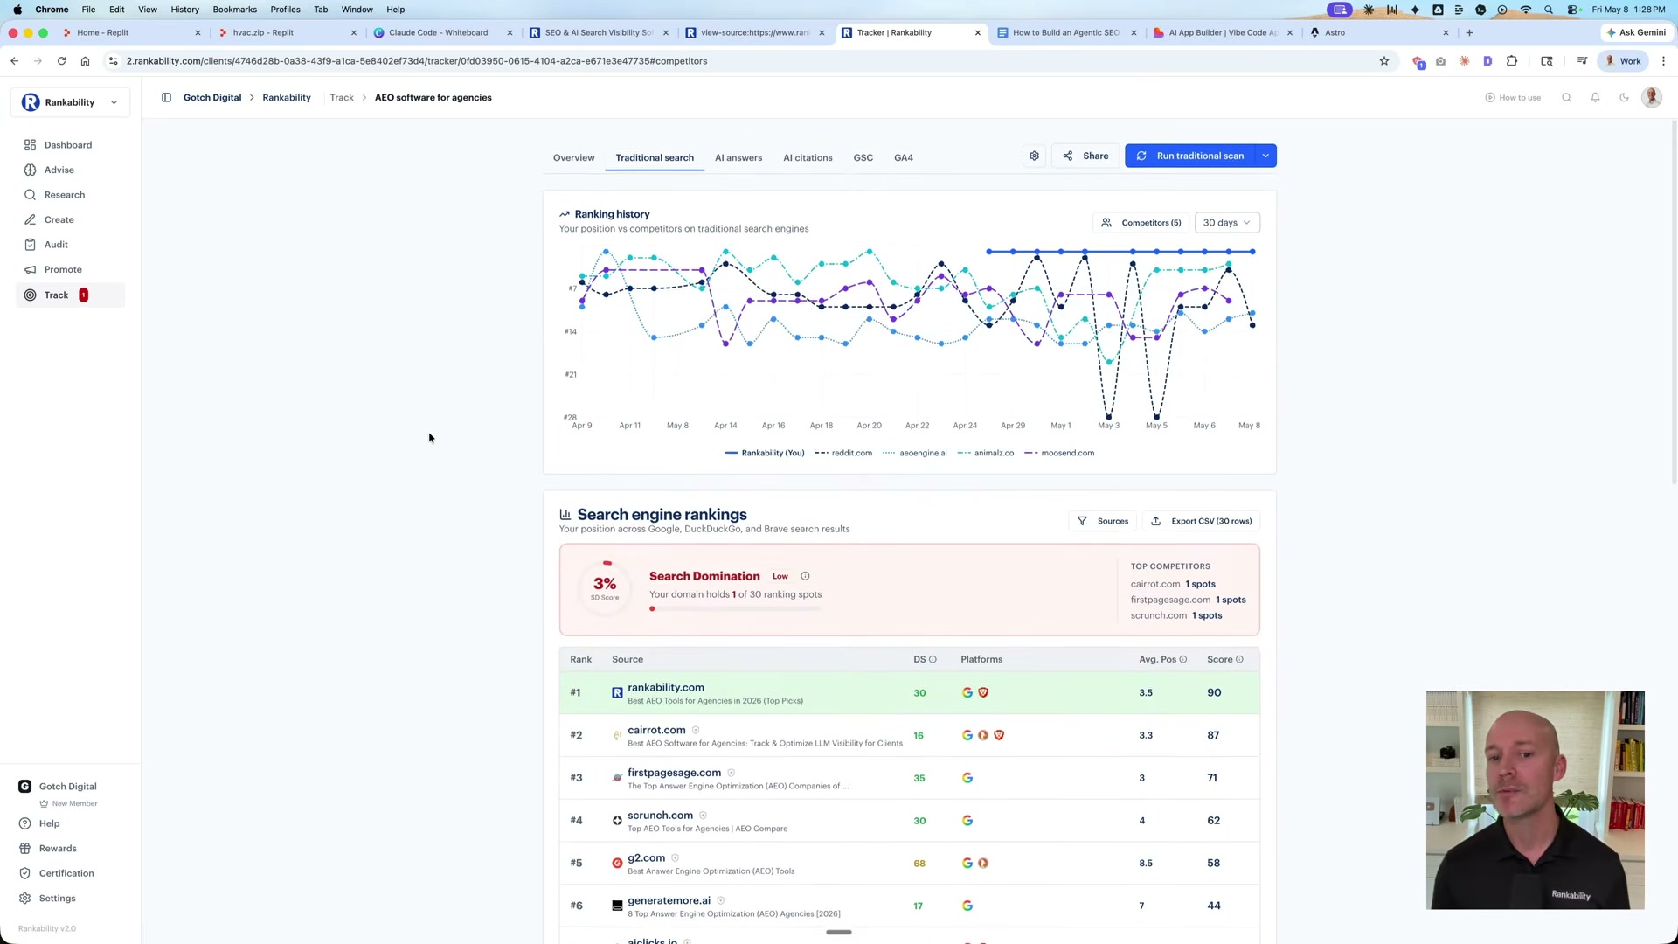Toggle Rankability (You) legend series

(764, 453)
